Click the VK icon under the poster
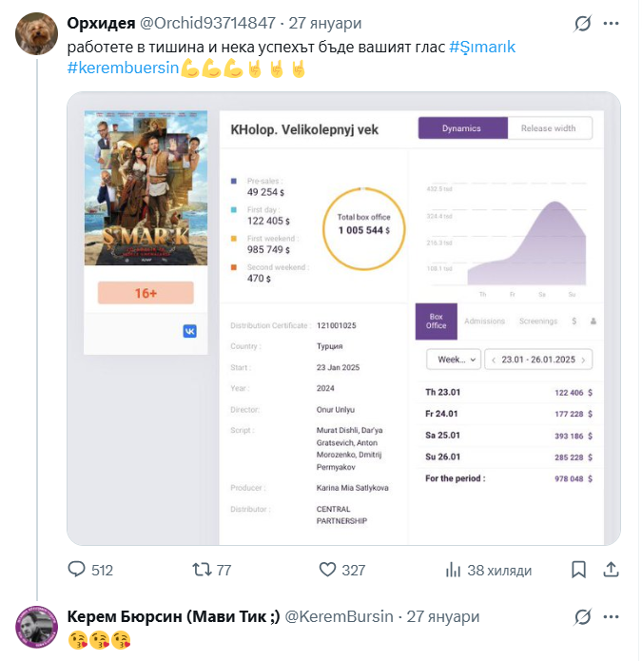The height and width of the screenshot is (661, 642). (x=189, y=331)
